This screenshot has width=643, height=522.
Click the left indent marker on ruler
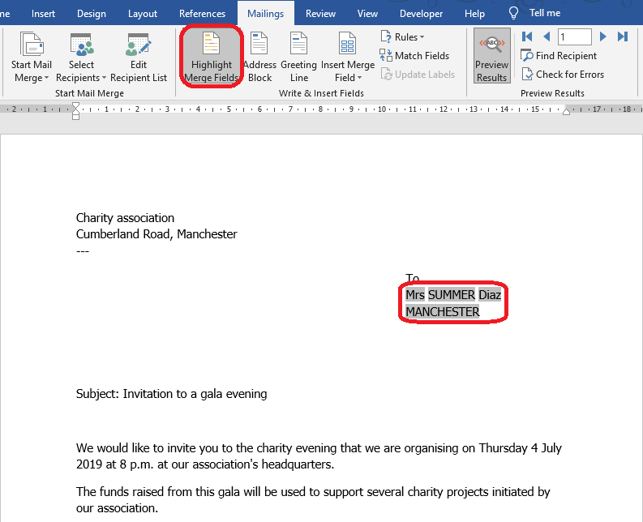75,111
